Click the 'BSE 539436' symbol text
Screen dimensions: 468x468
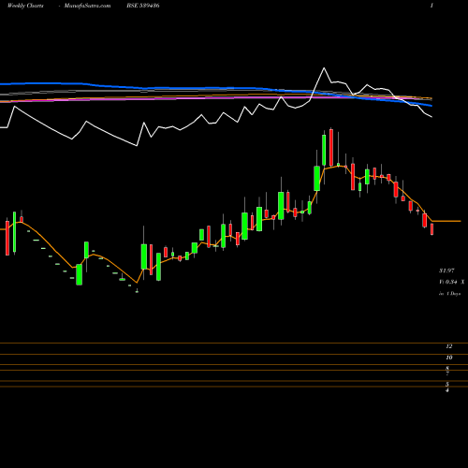click(143, 6)
